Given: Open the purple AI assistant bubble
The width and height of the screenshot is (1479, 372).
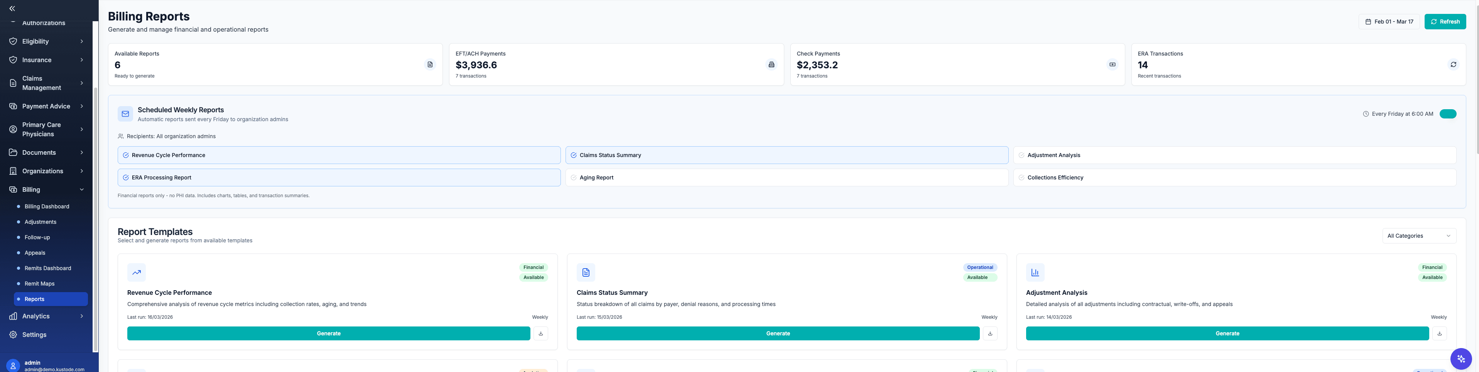Looking at the screenshot, I should (1460, 358).
